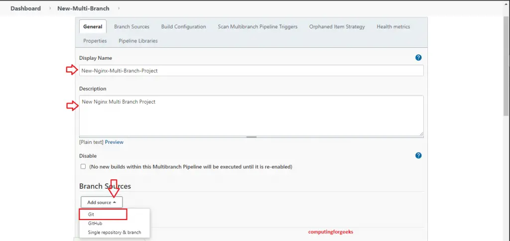The width and height of the screenshot is (510, 241).
Task: Open Scan Multibranch Pipeline Triggers tab
Action: point(257,27)
